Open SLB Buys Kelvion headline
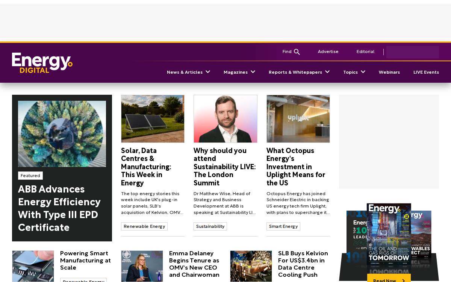The width and height of the screenshot is (451, 282). 303,264
